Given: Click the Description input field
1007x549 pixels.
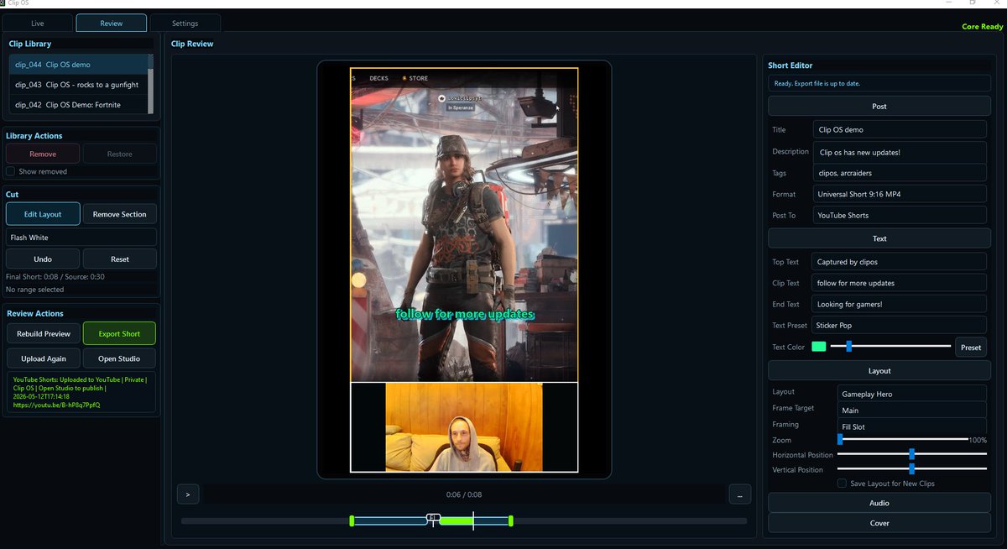Looking at the screenshot, I should tap(900, 152).
